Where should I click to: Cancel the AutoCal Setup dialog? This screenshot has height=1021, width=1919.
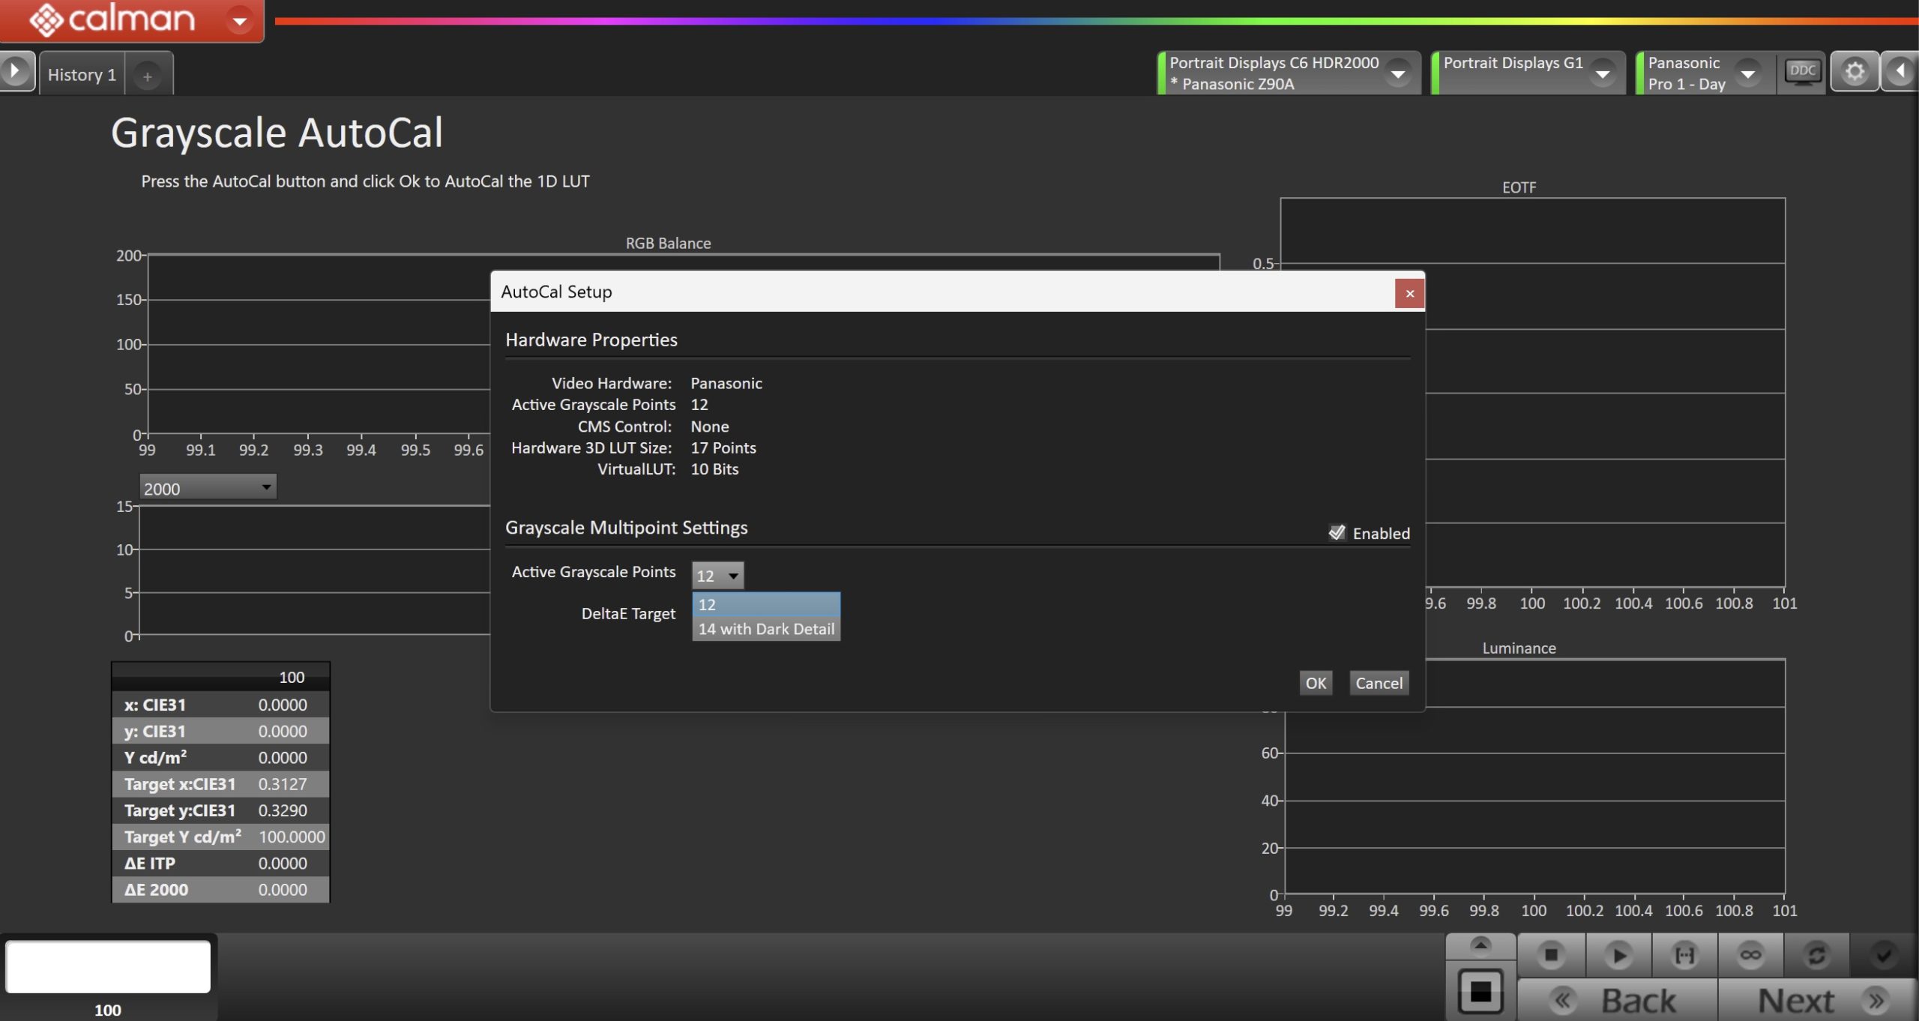point(1379,682)
